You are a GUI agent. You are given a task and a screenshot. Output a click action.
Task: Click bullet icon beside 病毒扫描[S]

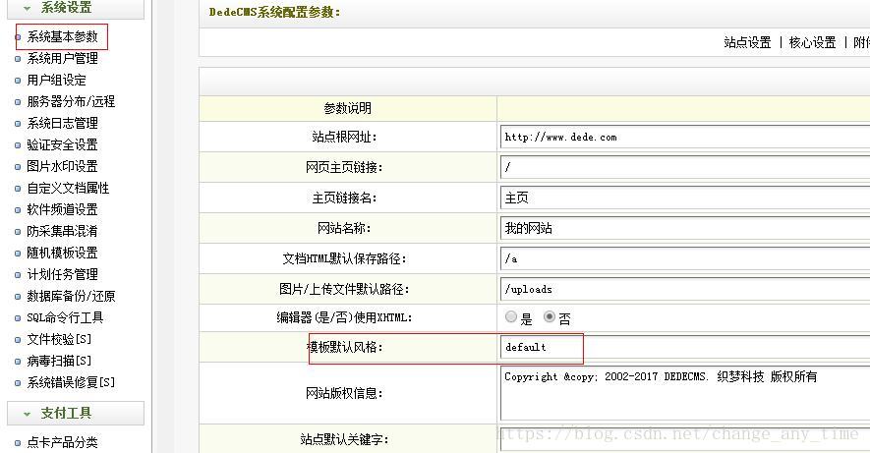(x=18, y=362)
